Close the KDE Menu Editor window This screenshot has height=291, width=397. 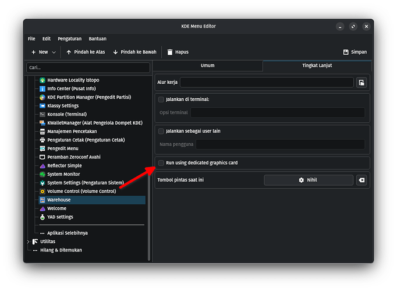point(366,27)
